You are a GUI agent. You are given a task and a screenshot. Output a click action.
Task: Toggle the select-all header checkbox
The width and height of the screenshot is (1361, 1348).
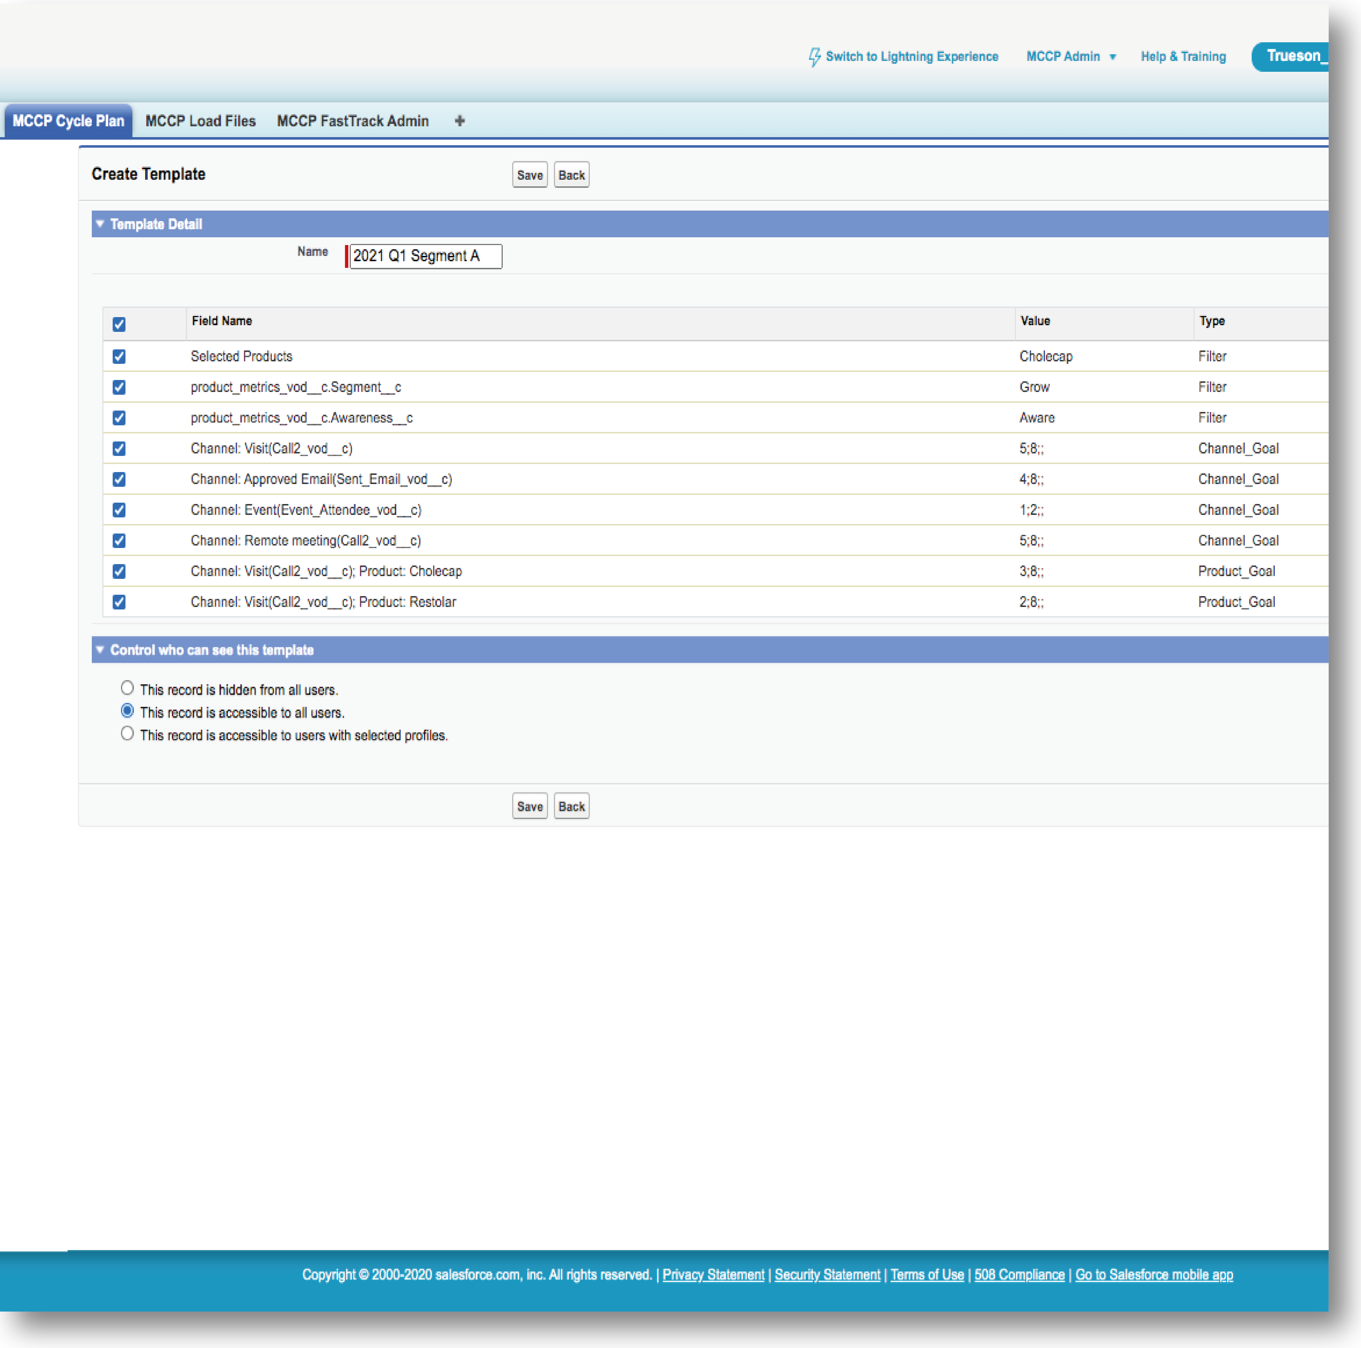[119, 324]
